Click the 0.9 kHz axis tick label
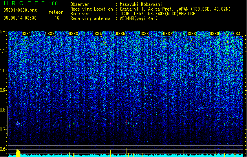The width and height of the screenshot is (247, 157). [x=4, y=90]
